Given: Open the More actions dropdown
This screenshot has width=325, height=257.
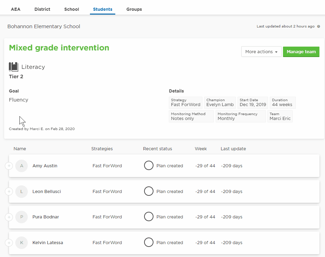Looking at the screenshot, I should 261,52.
